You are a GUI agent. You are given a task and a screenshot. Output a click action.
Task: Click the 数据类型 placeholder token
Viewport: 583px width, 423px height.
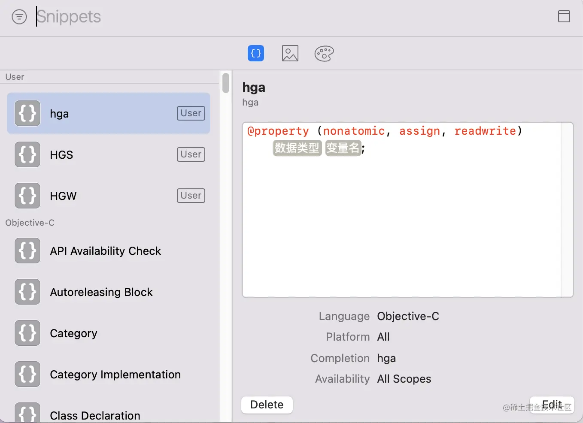click(297, 148)
